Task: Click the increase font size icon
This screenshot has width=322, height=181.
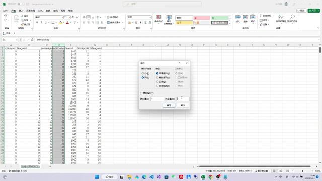Action: click(x=73, y=17)
